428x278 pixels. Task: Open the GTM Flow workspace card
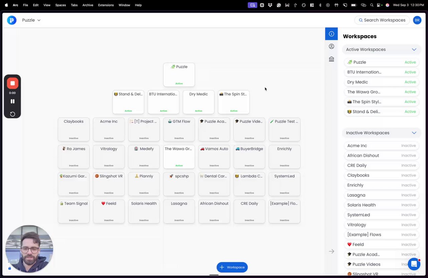click(179, 129)
